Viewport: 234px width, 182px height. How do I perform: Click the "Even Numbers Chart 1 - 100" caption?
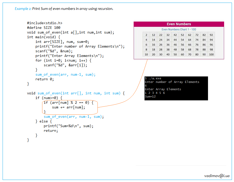point(179,29)
